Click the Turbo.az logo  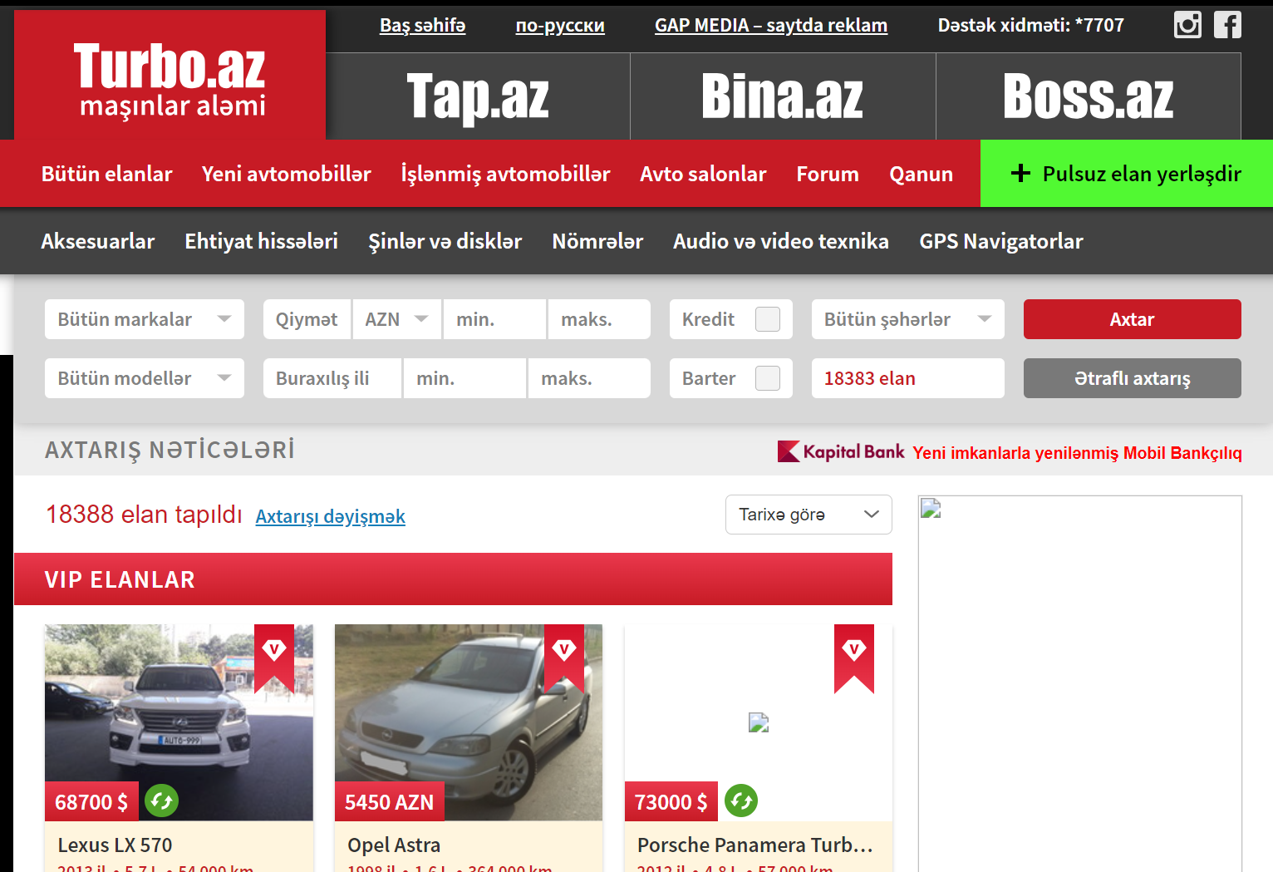170,75
